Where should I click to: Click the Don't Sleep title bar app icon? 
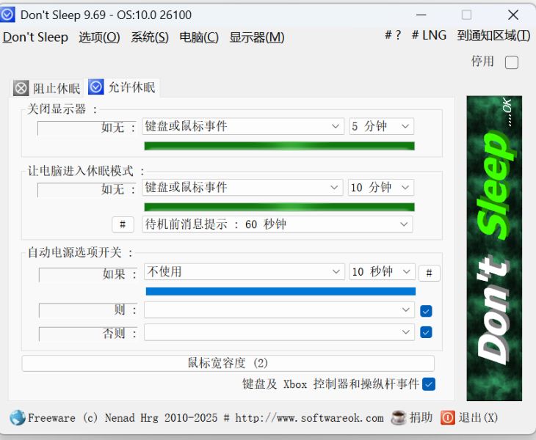(x=7, y=15)
